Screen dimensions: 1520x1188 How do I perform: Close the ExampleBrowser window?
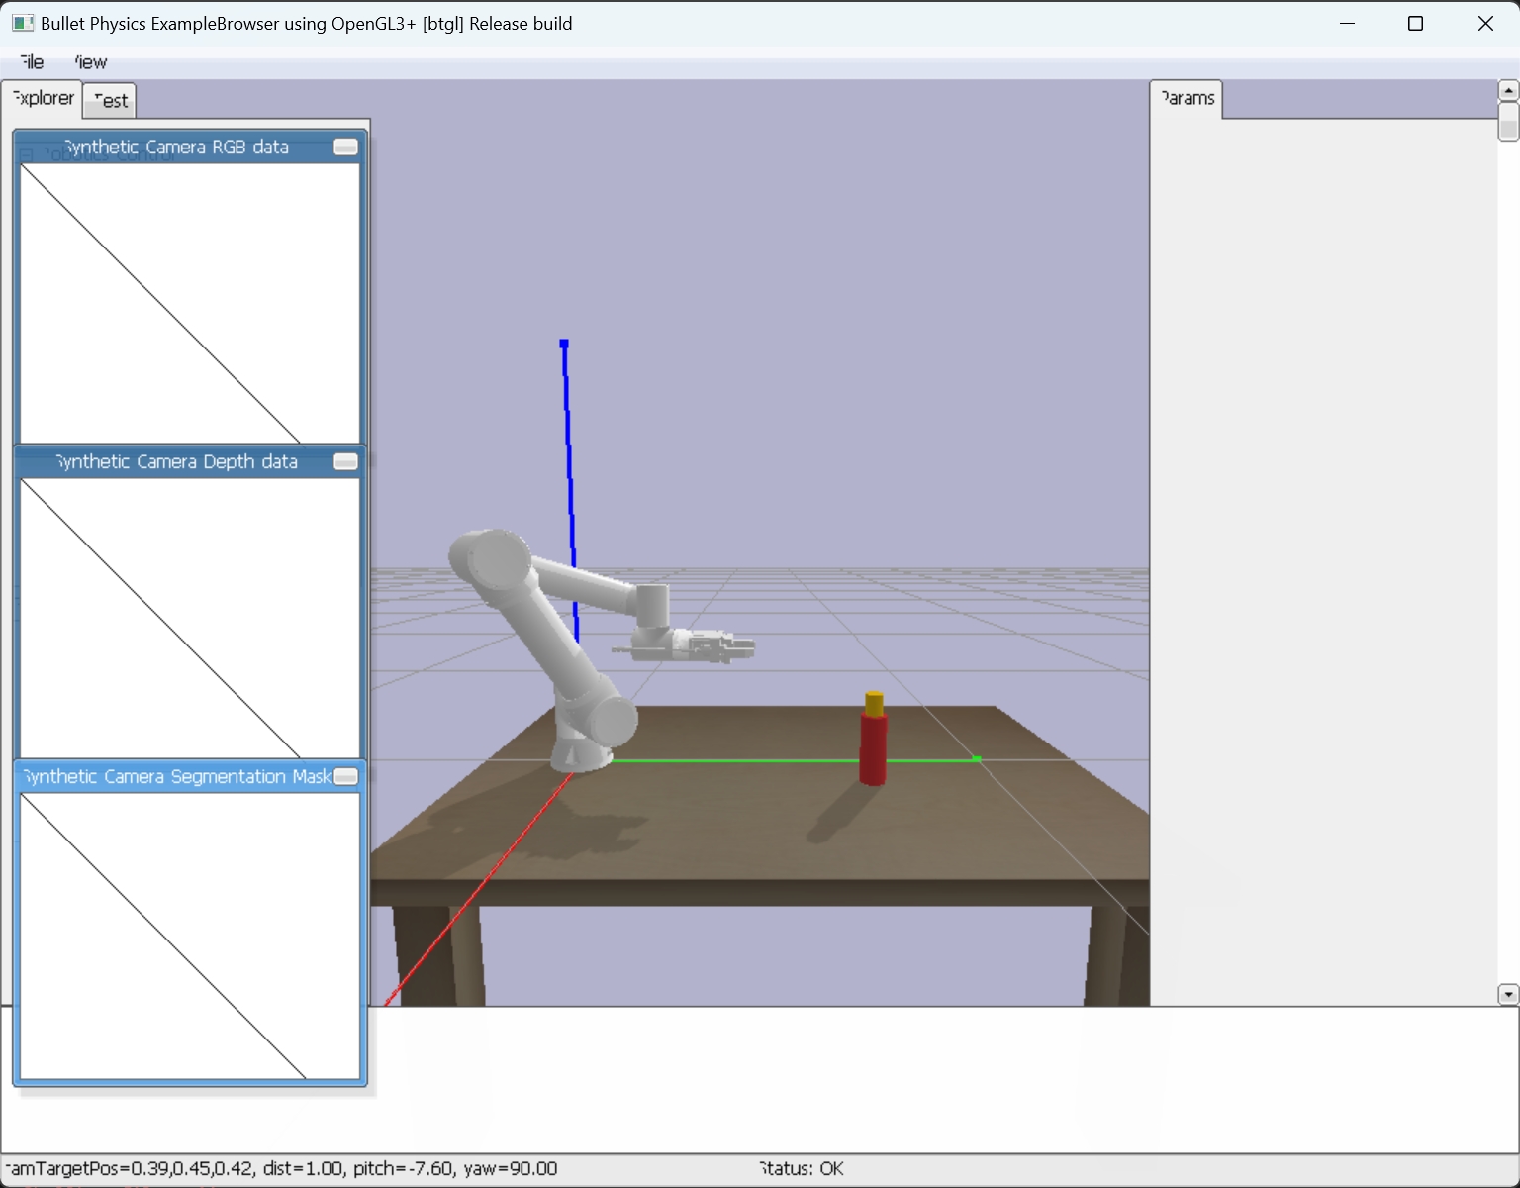tap(1485, 24)
